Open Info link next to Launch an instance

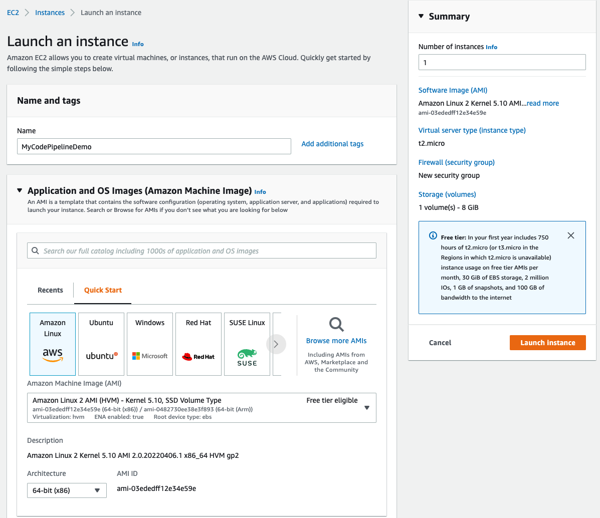point(138,44)
